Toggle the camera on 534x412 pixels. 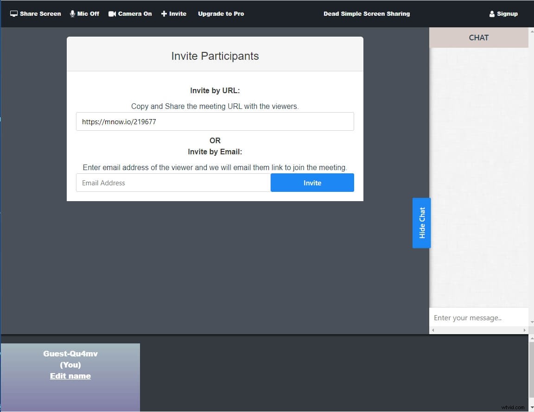(130, 13)
